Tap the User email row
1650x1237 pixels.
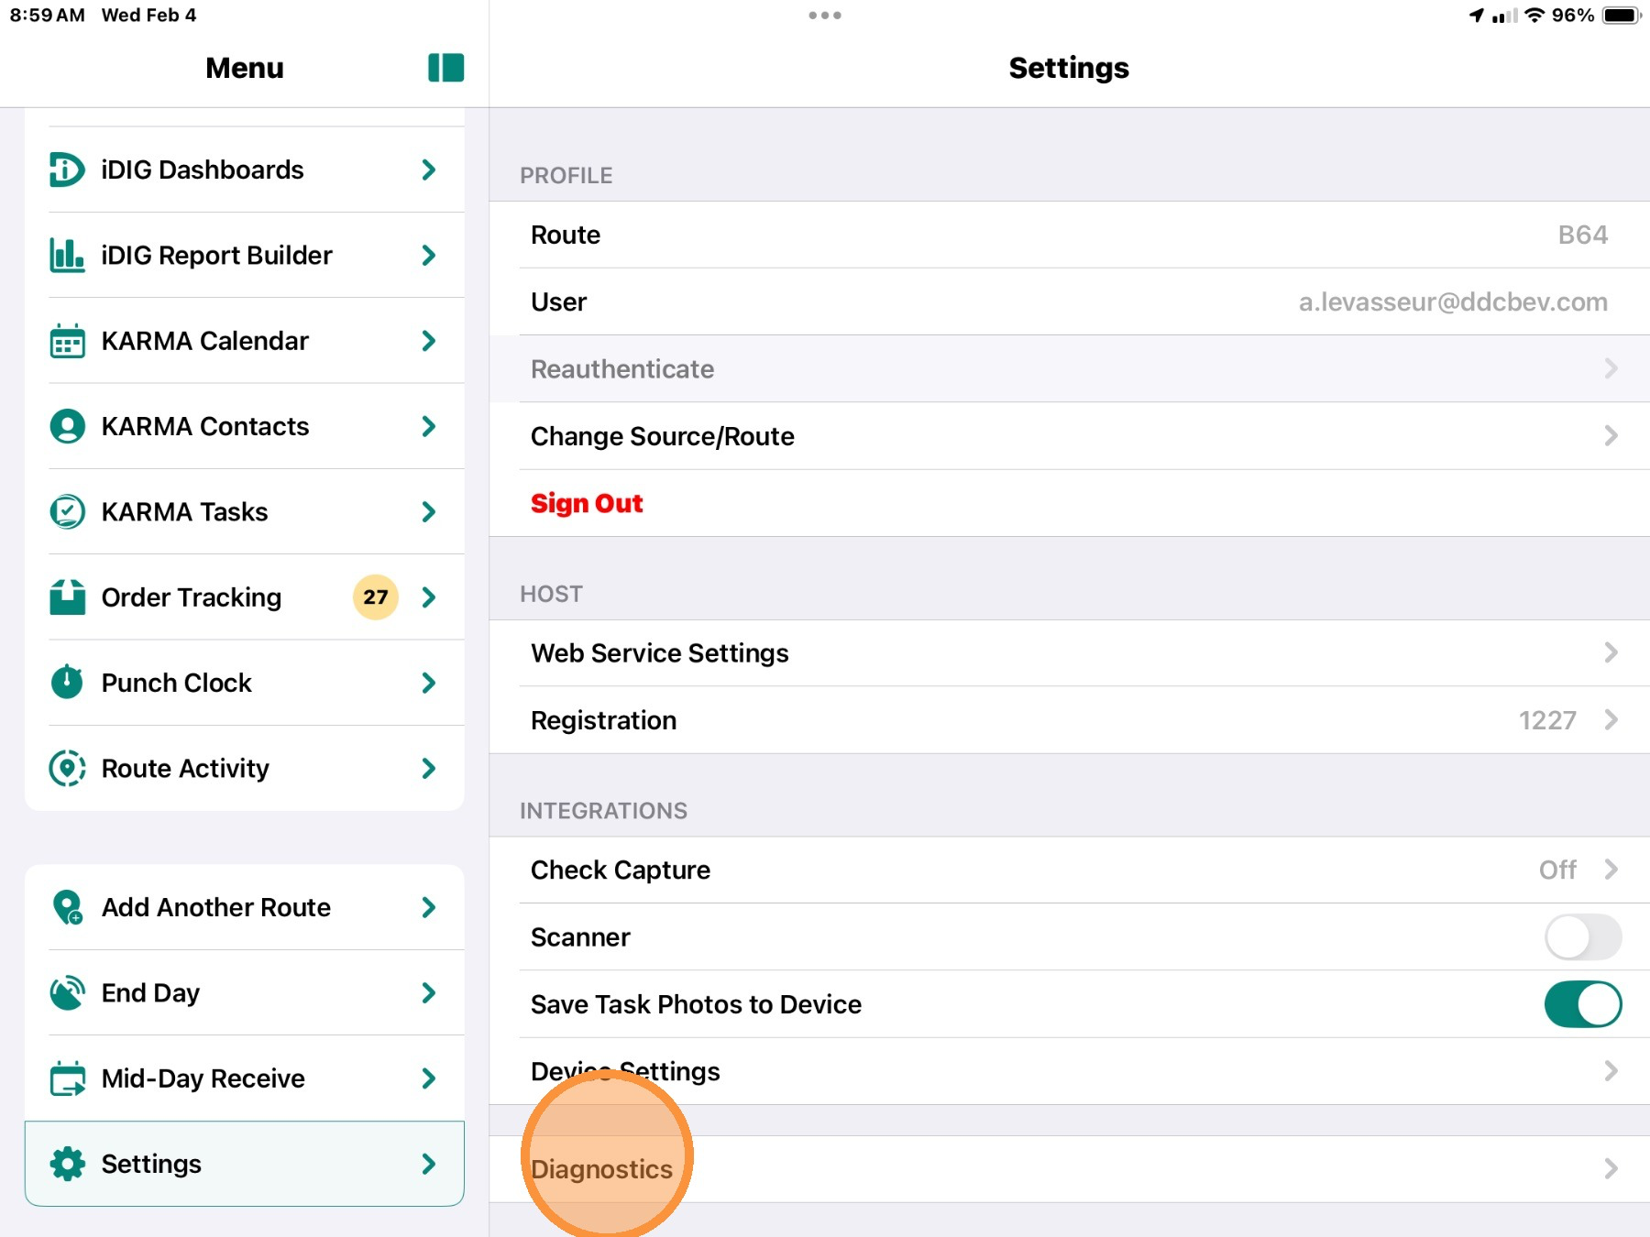(x=1070, y=301)
